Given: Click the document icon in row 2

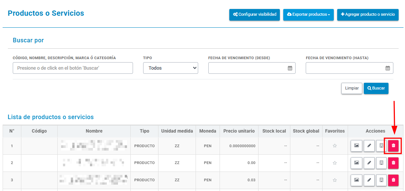Looking at the screenshot, I should pyautogui.click(x=381, y=163).
